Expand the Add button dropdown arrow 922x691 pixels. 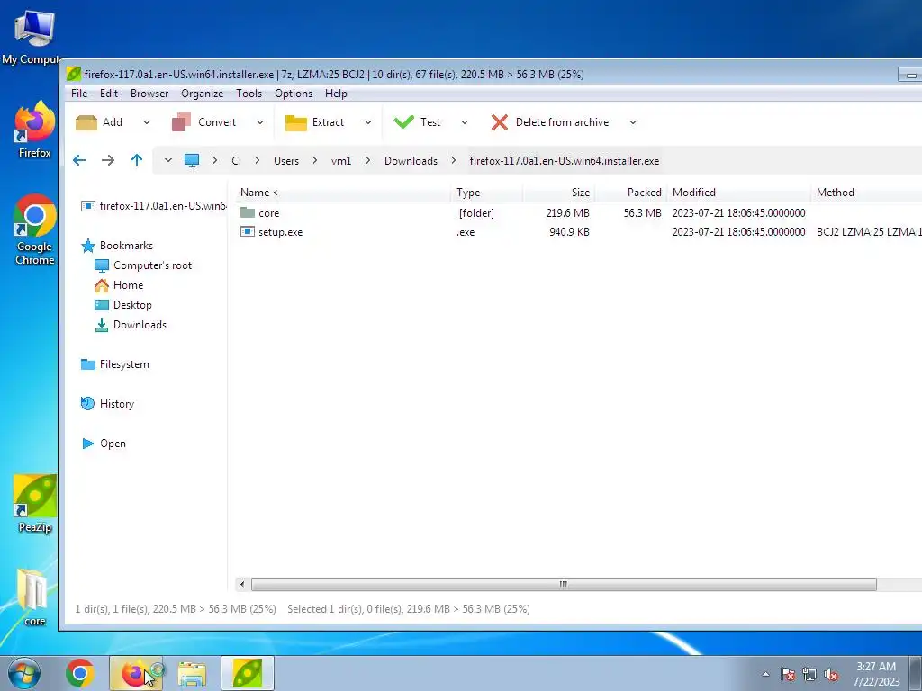pyautogui.click(x=147, y=122)
